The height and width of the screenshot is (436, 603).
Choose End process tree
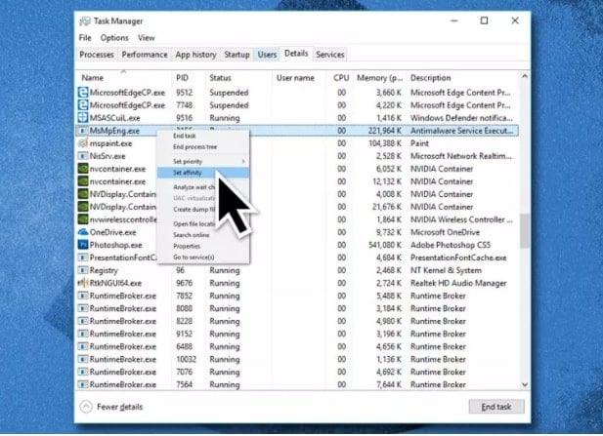[x=203, y=147]
